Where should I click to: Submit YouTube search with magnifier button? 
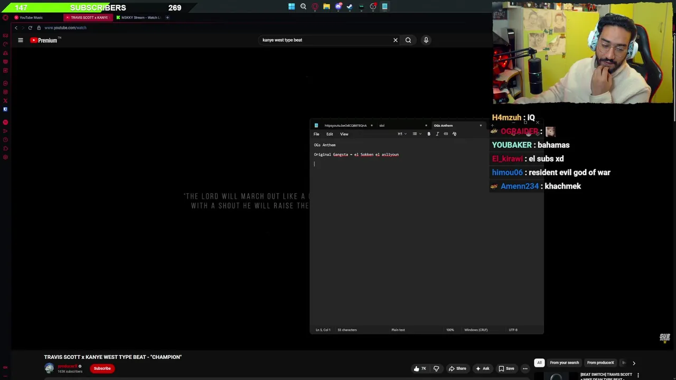408,40
